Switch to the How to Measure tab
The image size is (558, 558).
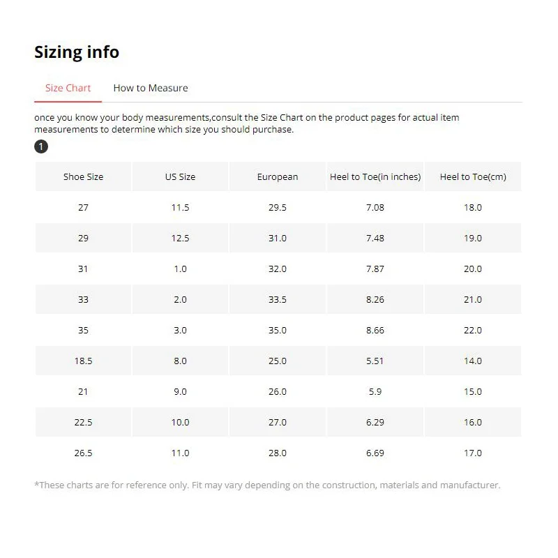tap(150, 88)
